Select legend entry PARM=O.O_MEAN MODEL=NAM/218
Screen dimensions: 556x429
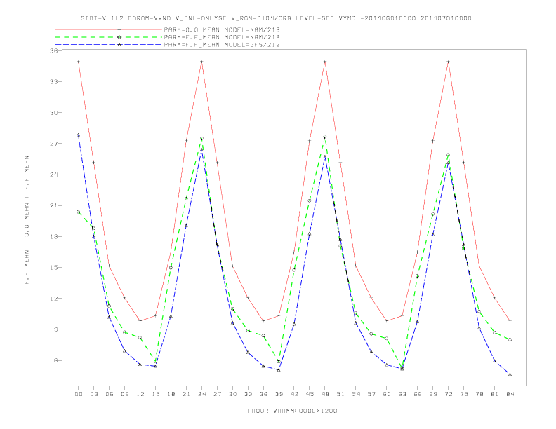(x=222, y=29)
